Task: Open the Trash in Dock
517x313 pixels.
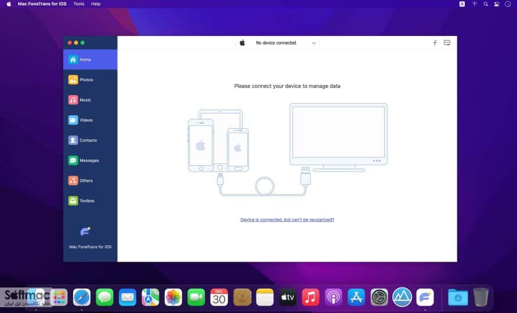Action: (x=480, y=297)
